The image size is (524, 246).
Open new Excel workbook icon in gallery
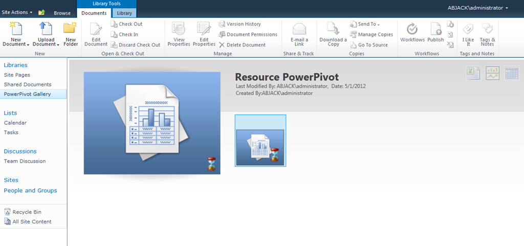click(473, 73)
